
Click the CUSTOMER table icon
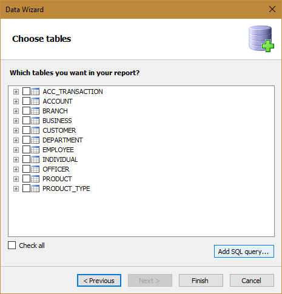point(35,130)
